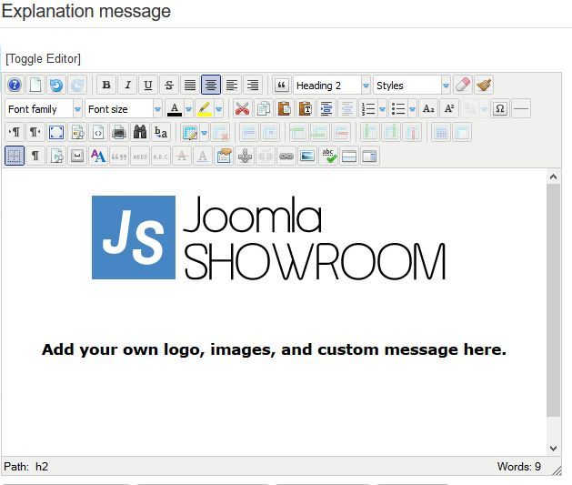Click the scrollbar down arrow
572x485 pixels.
(553, 448)
